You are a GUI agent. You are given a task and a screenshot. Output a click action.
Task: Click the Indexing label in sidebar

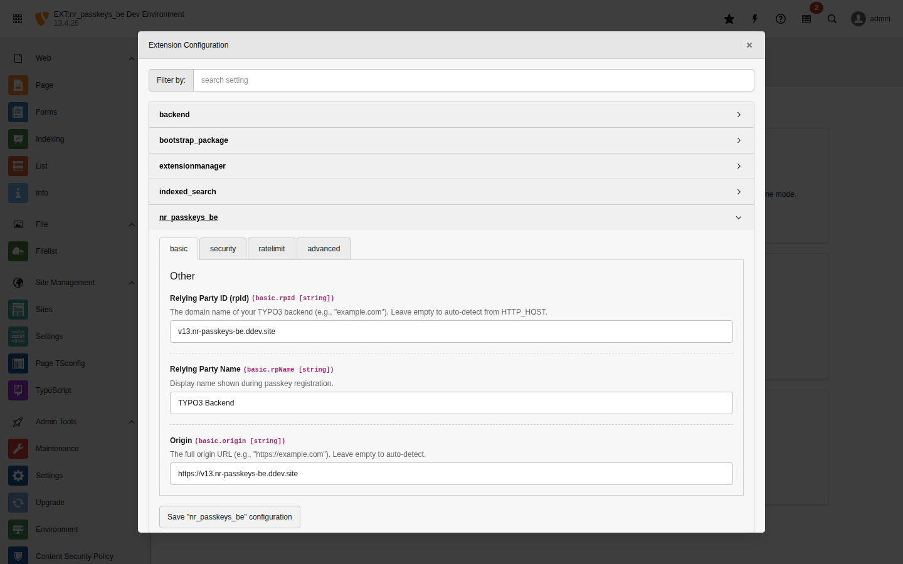(50, 139)
